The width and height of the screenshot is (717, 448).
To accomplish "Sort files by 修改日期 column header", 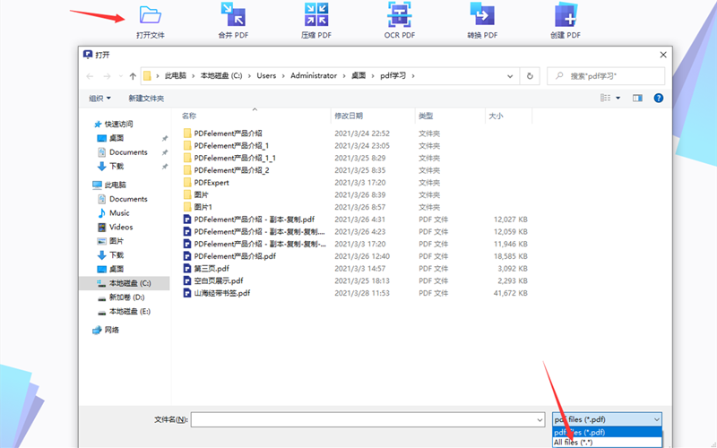I will coord(349,116).
